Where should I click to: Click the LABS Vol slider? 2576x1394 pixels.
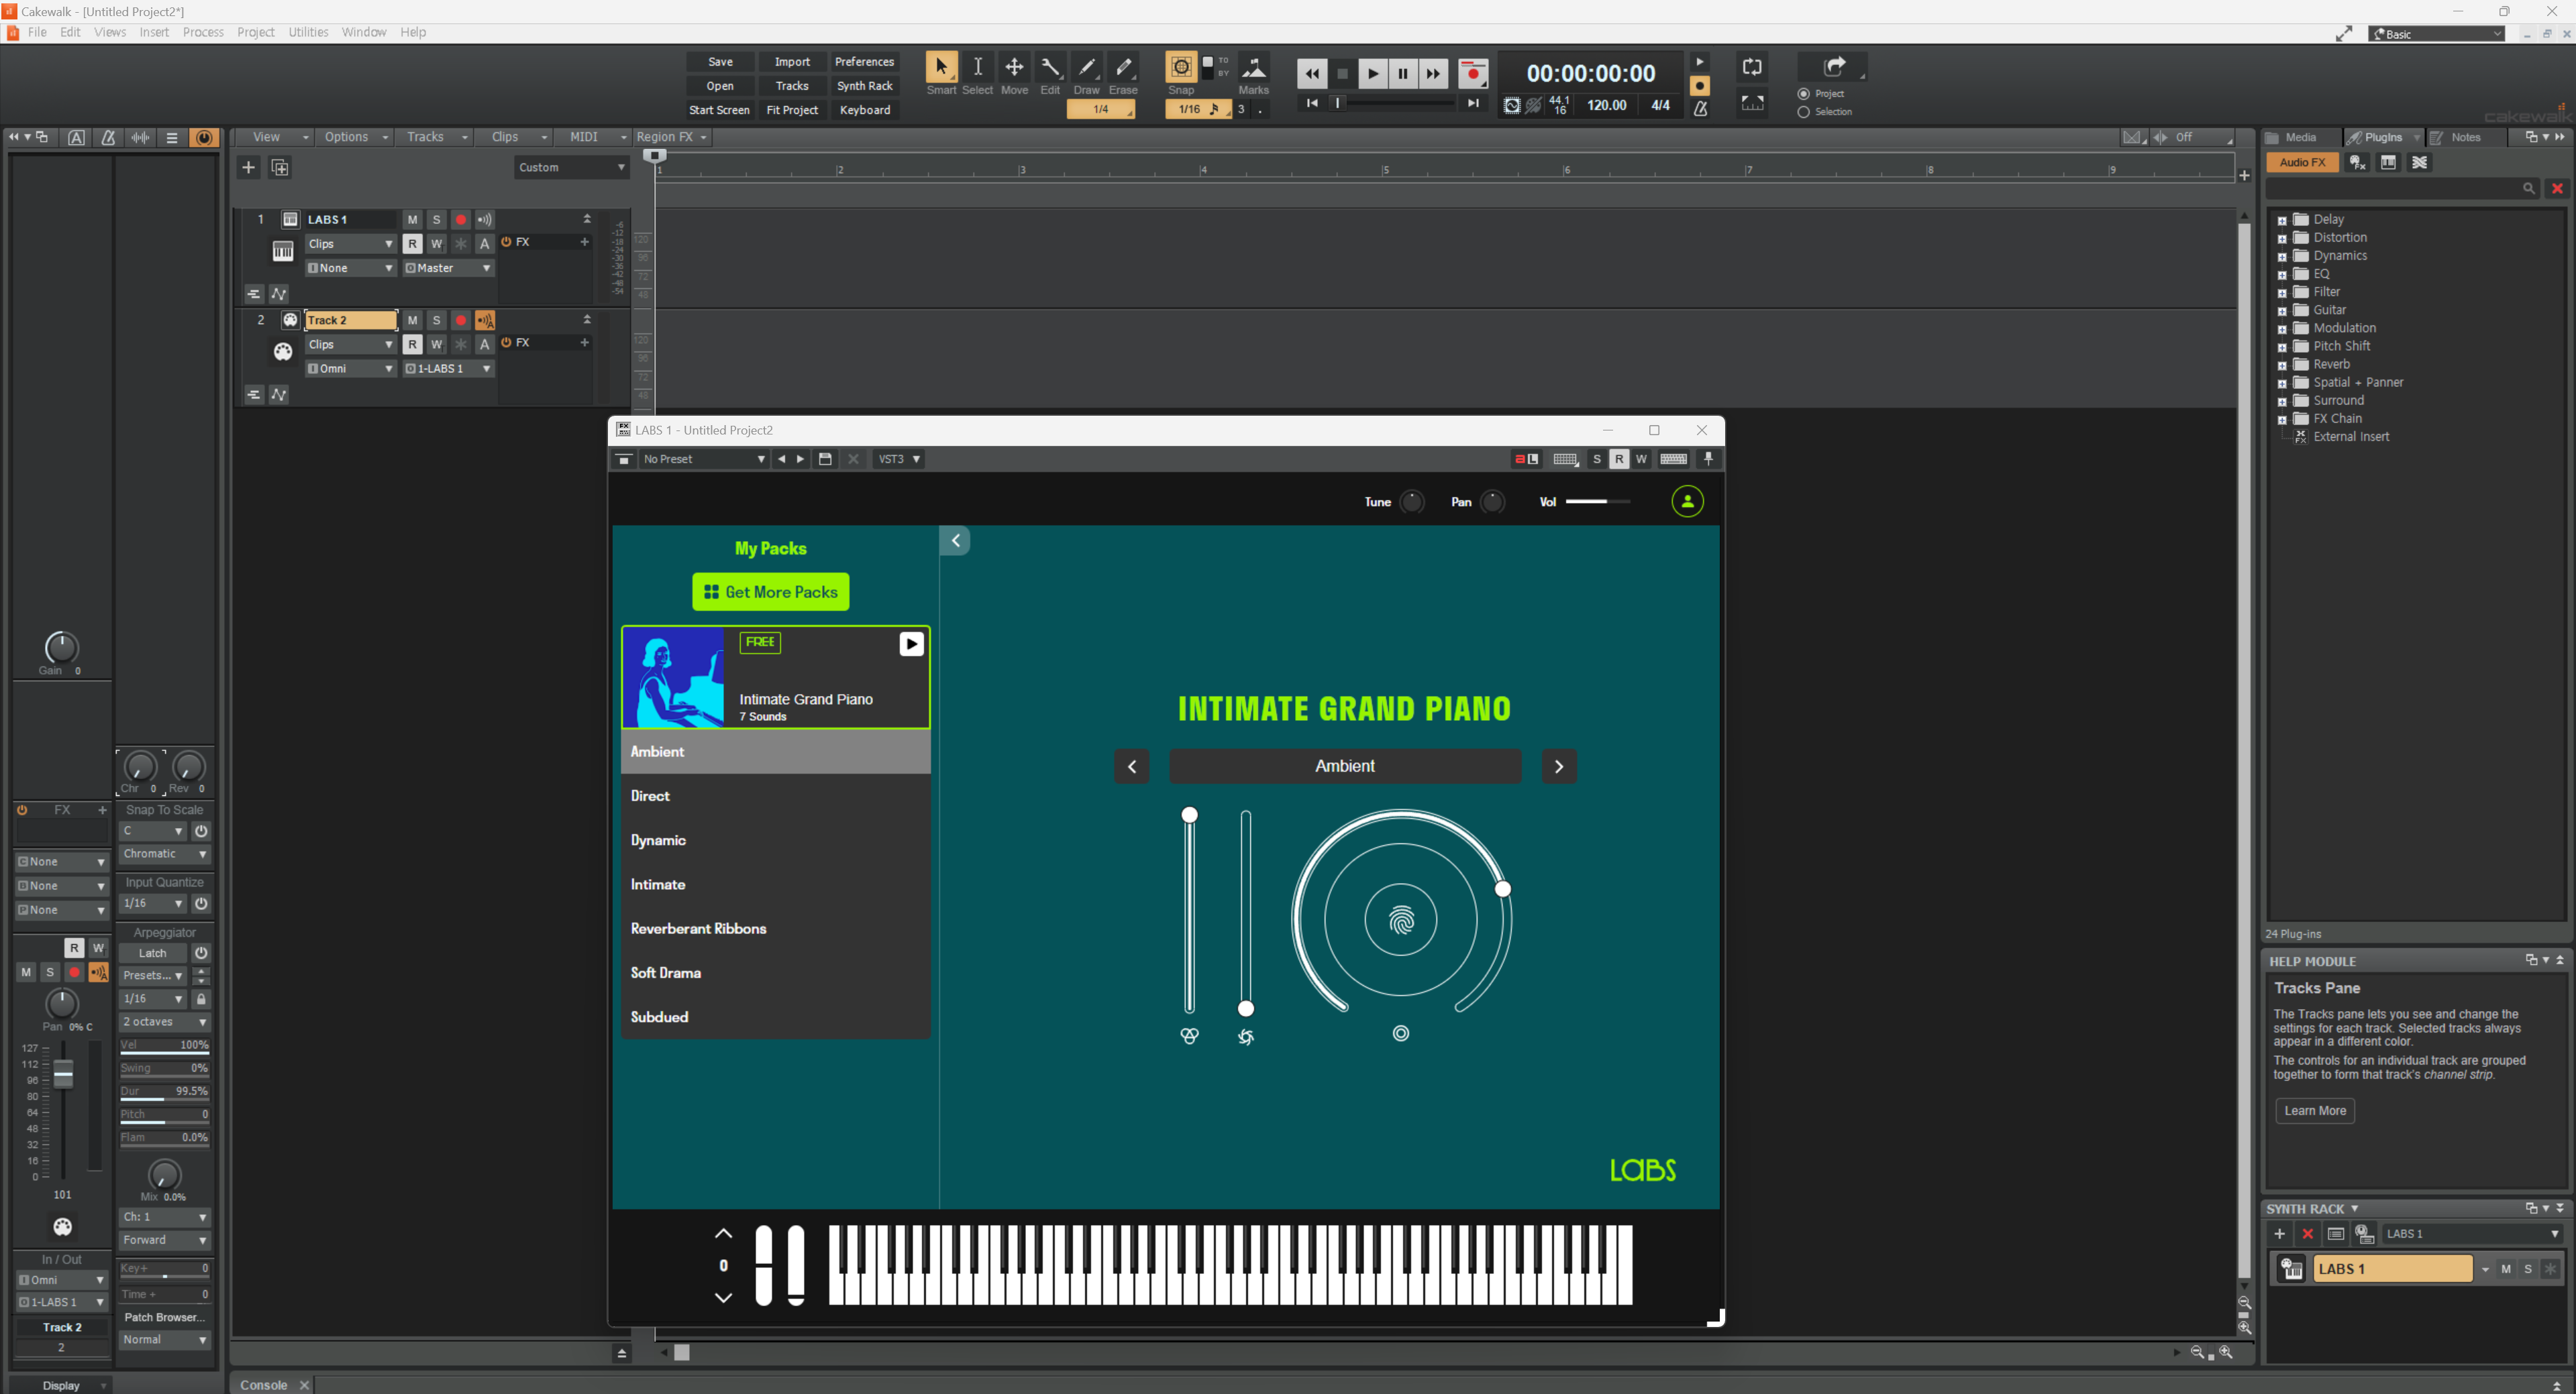[x=1597, y=502]
